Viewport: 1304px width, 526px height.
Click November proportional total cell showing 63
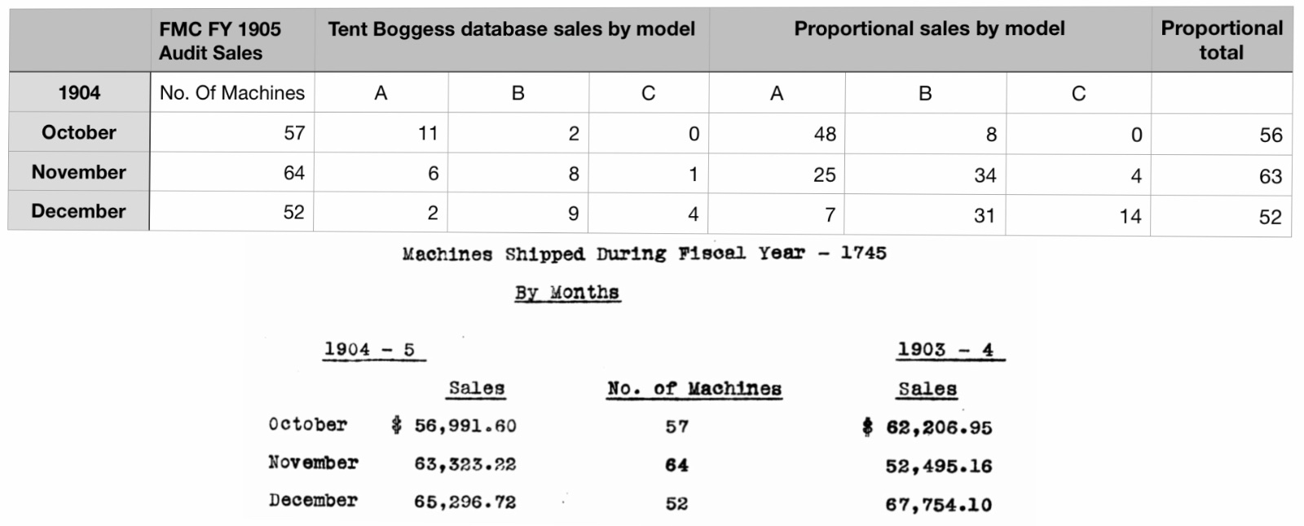click(x=1270, y=176)
